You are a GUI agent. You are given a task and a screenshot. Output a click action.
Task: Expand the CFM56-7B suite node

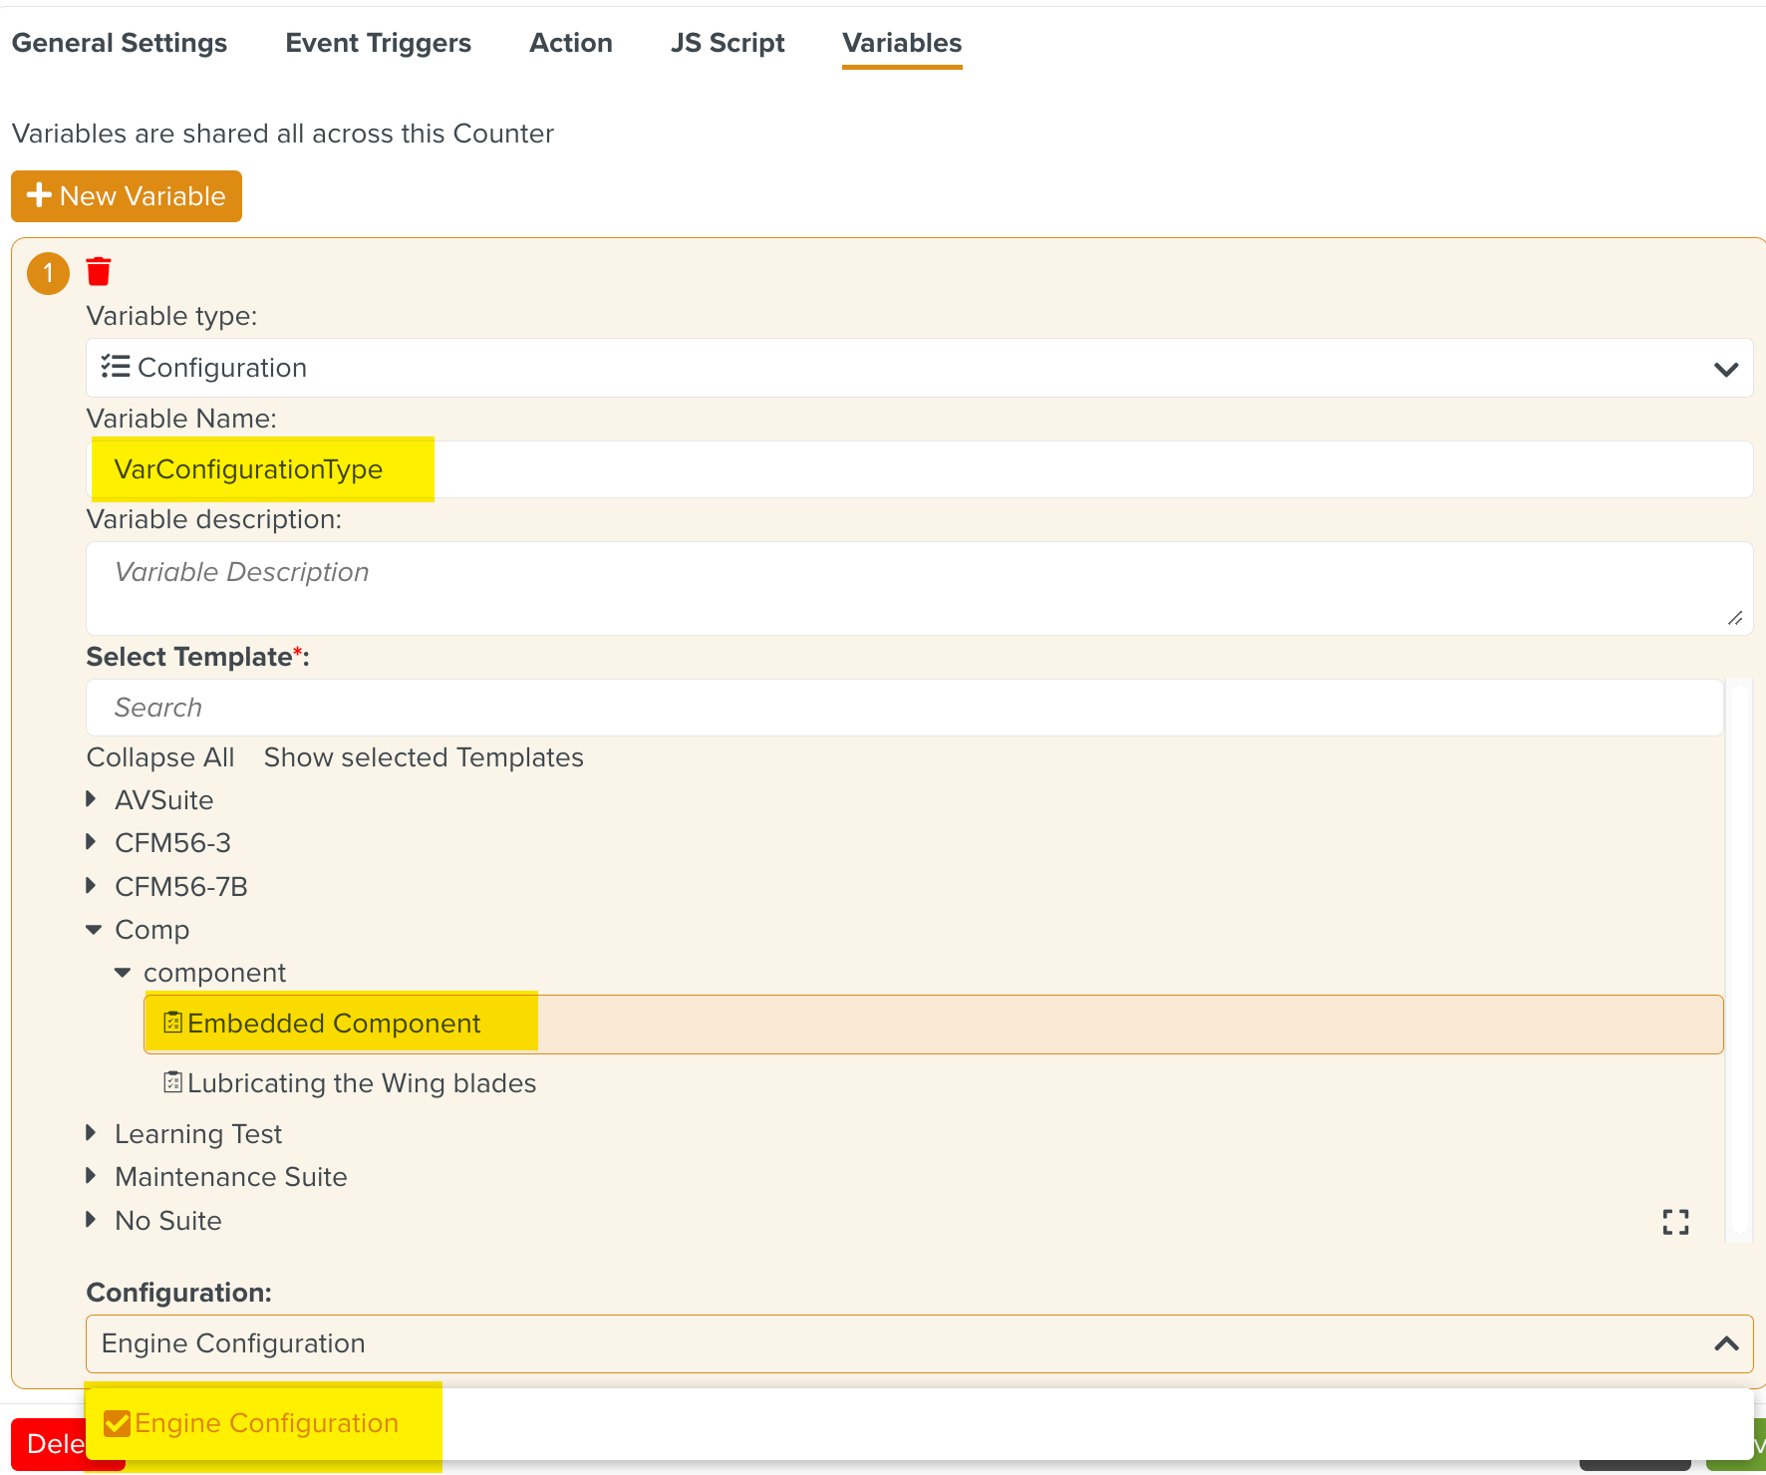tap(92, 886)
